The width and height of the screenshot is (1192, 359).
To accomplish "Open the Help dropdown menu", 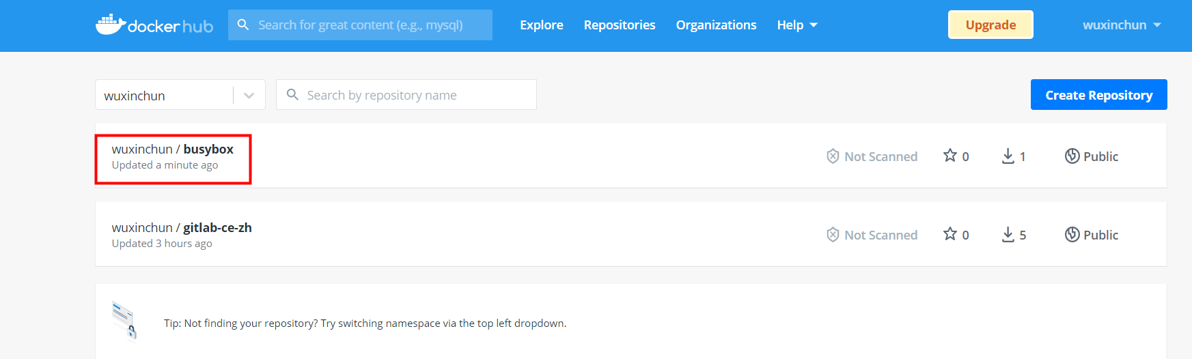I will click(x=796, y=25).
